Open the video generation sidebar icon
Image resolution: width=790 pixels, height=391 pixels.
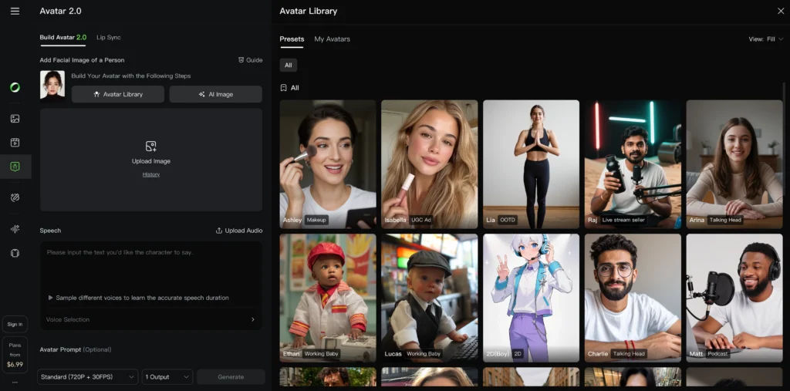point(15,143)
